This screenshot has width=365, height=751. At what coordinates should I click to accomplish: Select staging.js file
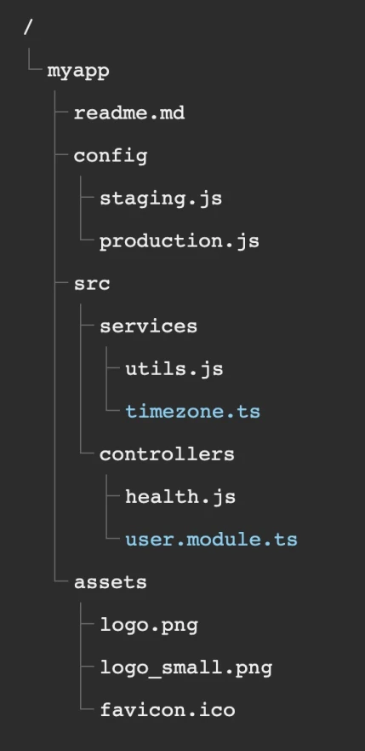pos(161,199)
